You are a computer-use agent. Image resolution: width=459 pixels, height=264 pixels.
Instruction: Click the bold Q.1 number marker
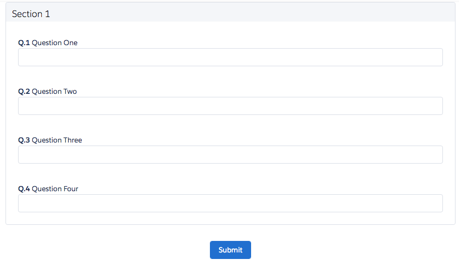point(24,43)
